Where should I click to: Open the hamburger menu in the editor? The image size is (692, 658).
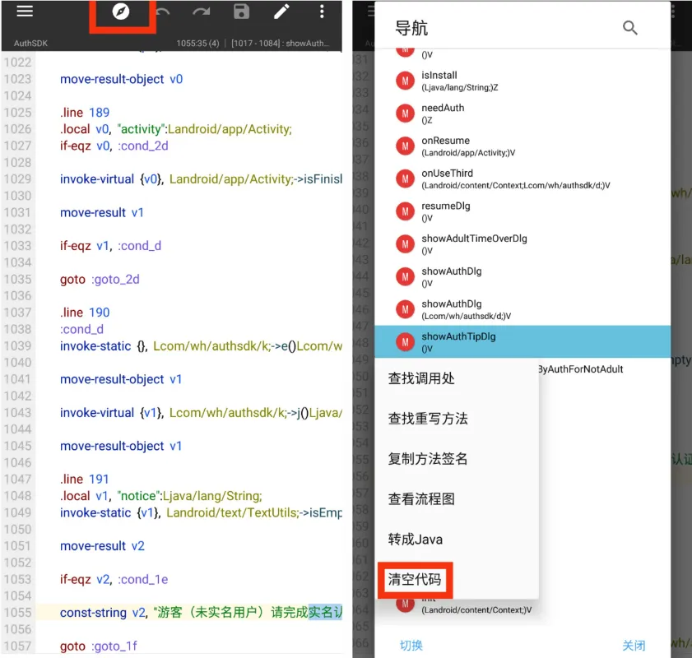pyautogui.click(x=25, y=12)
